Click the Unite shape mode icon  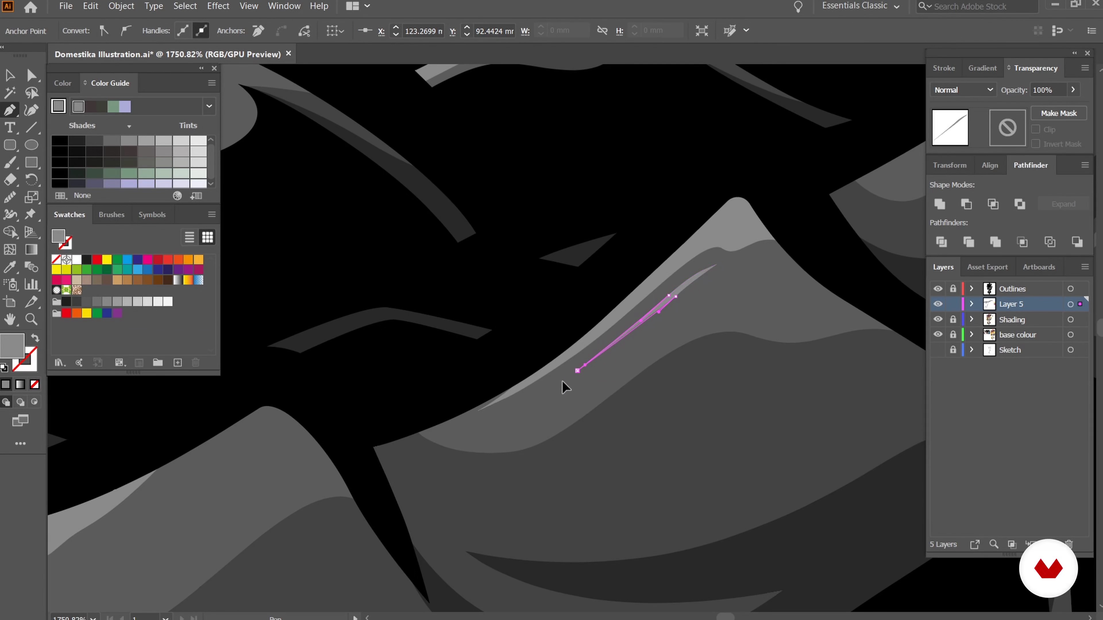click(x=940, y=204)
